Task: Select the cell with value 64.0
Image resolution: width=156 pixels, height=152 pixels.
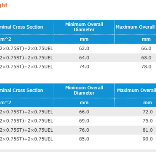Action: click(84, 58)
